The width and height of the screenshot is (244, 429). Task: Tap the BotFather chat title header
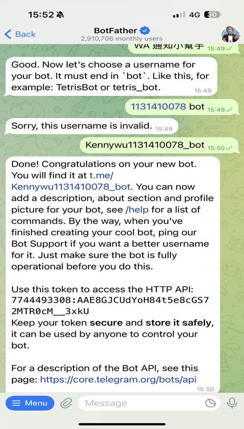tap(122, 34)
